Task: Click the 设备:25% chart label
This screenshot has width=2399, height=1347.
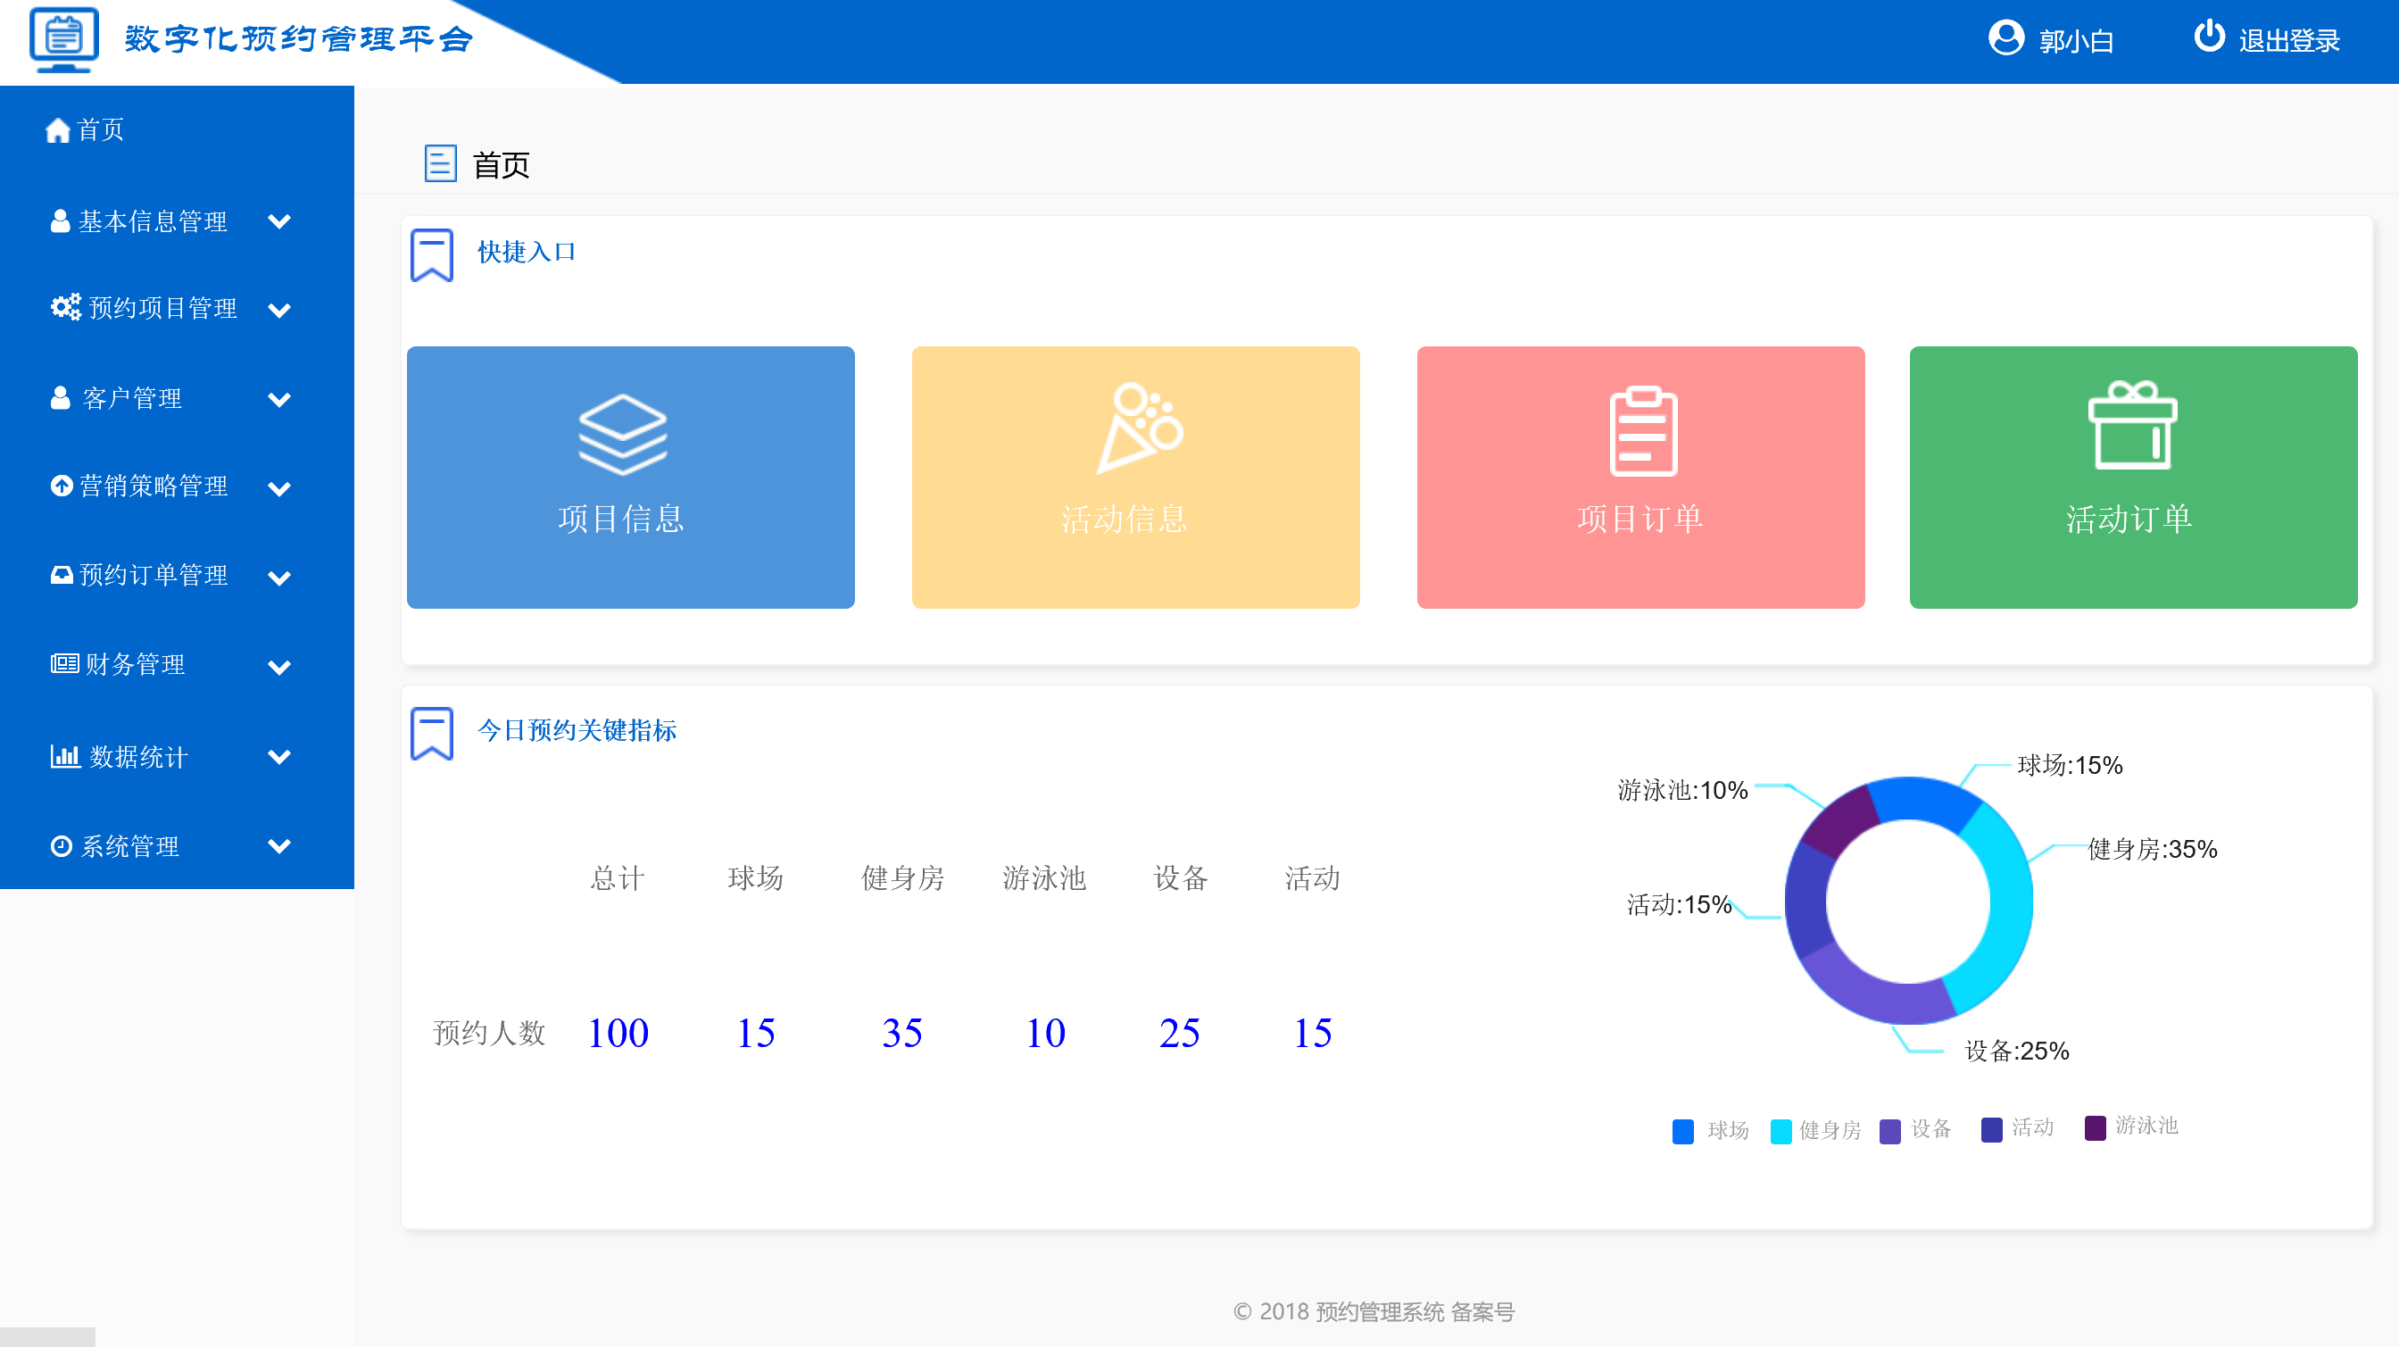Action: pyautogui.click(x=2017, y=1051)
